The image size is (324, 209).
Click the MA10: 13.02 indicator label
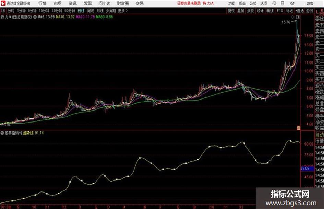point(65,17)
